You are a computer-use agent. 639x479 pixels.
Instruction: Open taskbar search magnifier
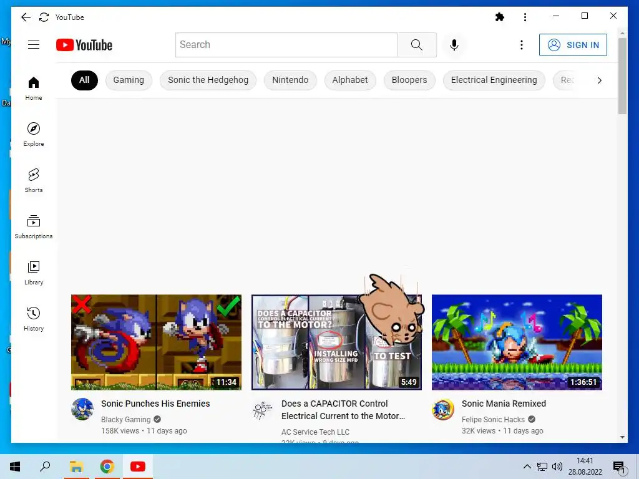[x=45, y=467]
